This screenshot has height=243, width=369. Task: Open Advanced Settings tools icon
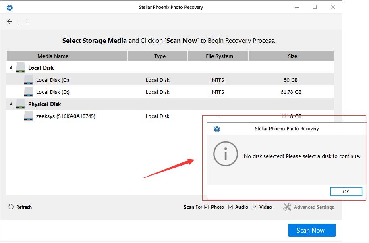click(287, 207)
